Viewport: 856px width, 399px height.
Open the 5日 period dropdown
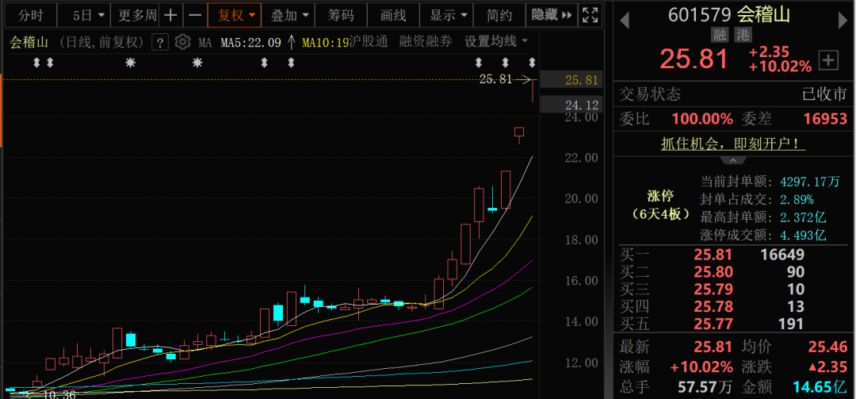(88, 15)
